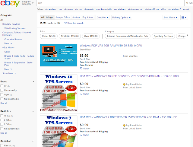Open Windows RDP VPS 2GB RAM listing title
This screenshot has width=193, height=147.
111,46
